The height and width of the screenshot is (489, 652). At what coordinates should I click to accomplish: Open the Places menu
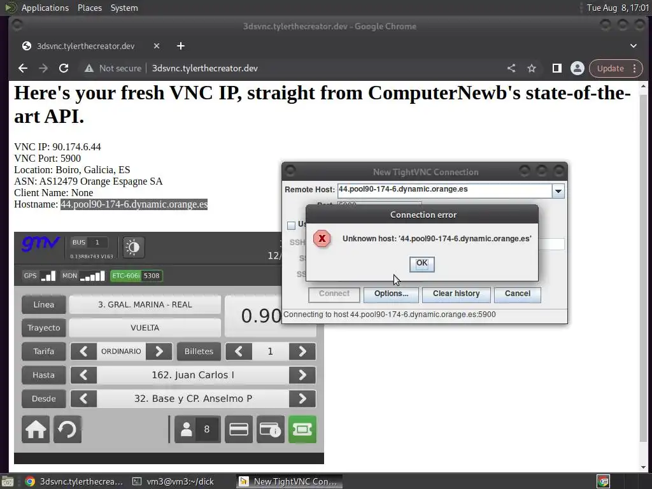click(x=89, y=8)
